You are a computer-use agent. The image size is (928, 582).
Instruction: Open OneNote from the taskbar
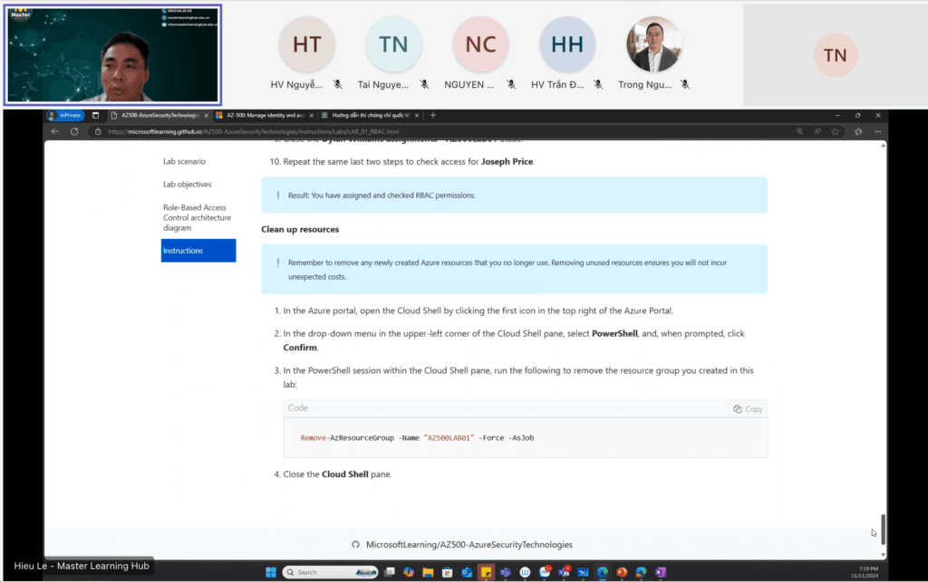pos(661,572)
